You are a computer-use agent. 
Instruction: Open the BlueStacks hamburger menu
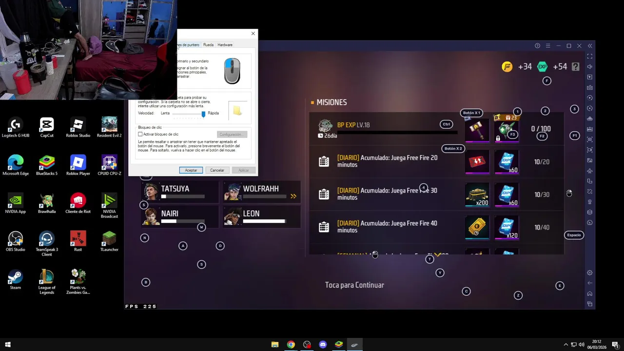(x=548, y=46)
